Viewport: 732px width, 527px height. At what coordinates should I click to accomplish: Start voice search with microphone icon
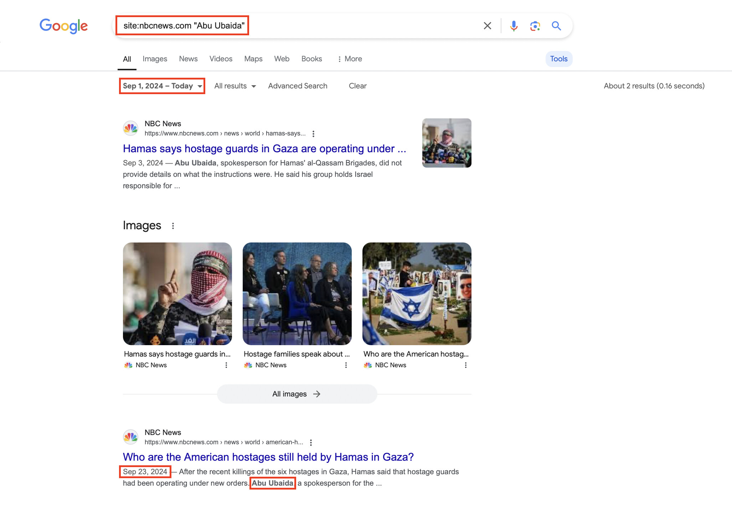pos(514,26)
